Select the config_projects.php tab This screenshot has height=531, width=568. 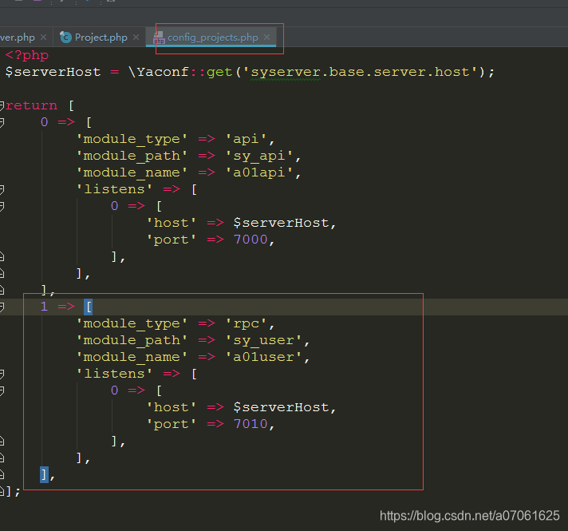coord(213,38)
